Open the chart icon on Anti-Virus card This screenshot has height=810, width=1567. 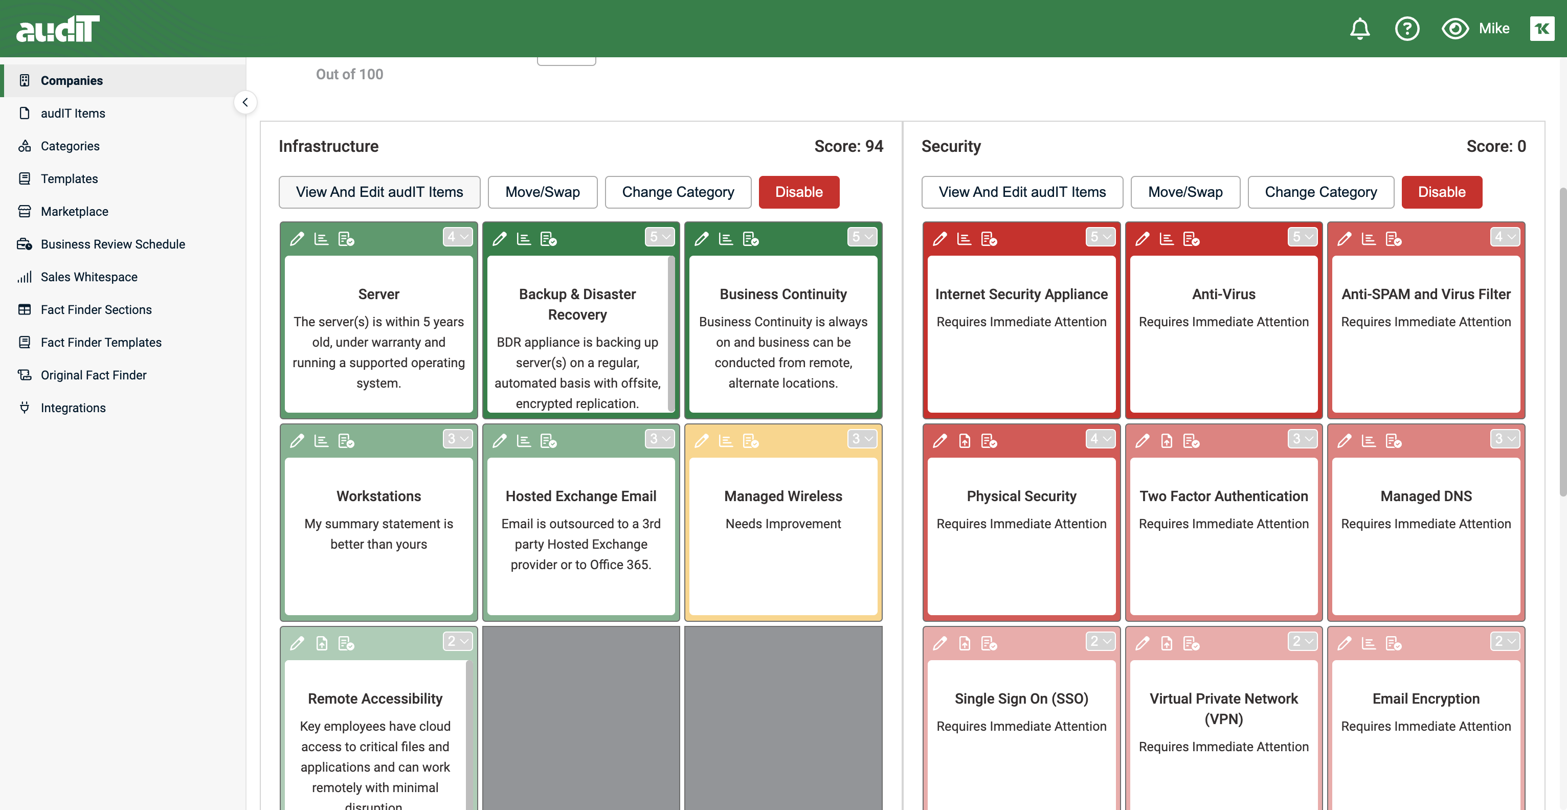coord(1167,238)
